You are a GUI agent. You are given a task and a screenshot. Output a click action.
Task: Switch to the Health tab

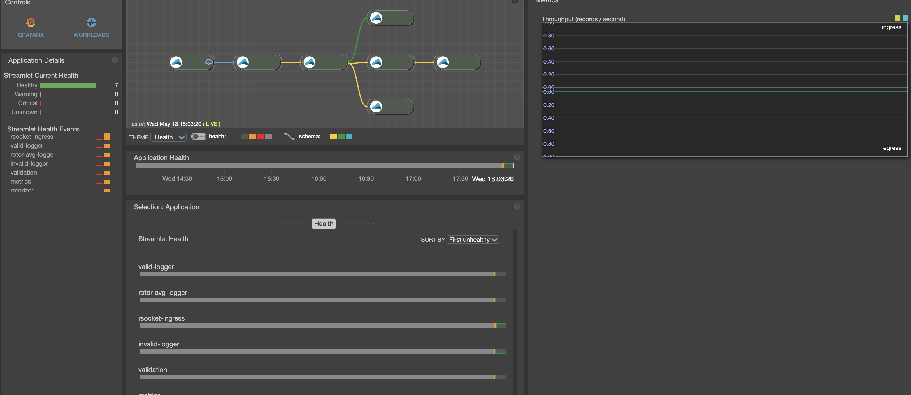[x=323, y=224]
